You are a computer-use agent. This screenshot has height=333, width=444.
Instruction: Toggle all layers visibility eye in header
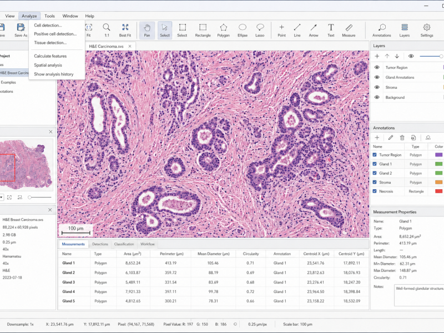411,56
